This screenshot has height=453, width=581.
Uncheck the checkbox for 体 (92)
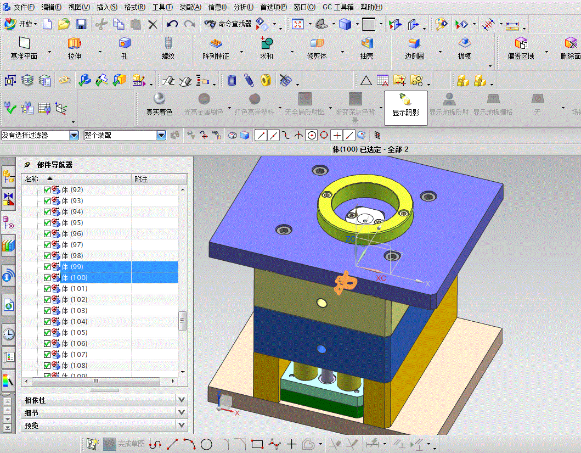pos(47,190)
